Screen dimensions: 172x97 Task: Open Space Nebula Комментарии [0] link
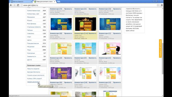click(x=56, y=33)
